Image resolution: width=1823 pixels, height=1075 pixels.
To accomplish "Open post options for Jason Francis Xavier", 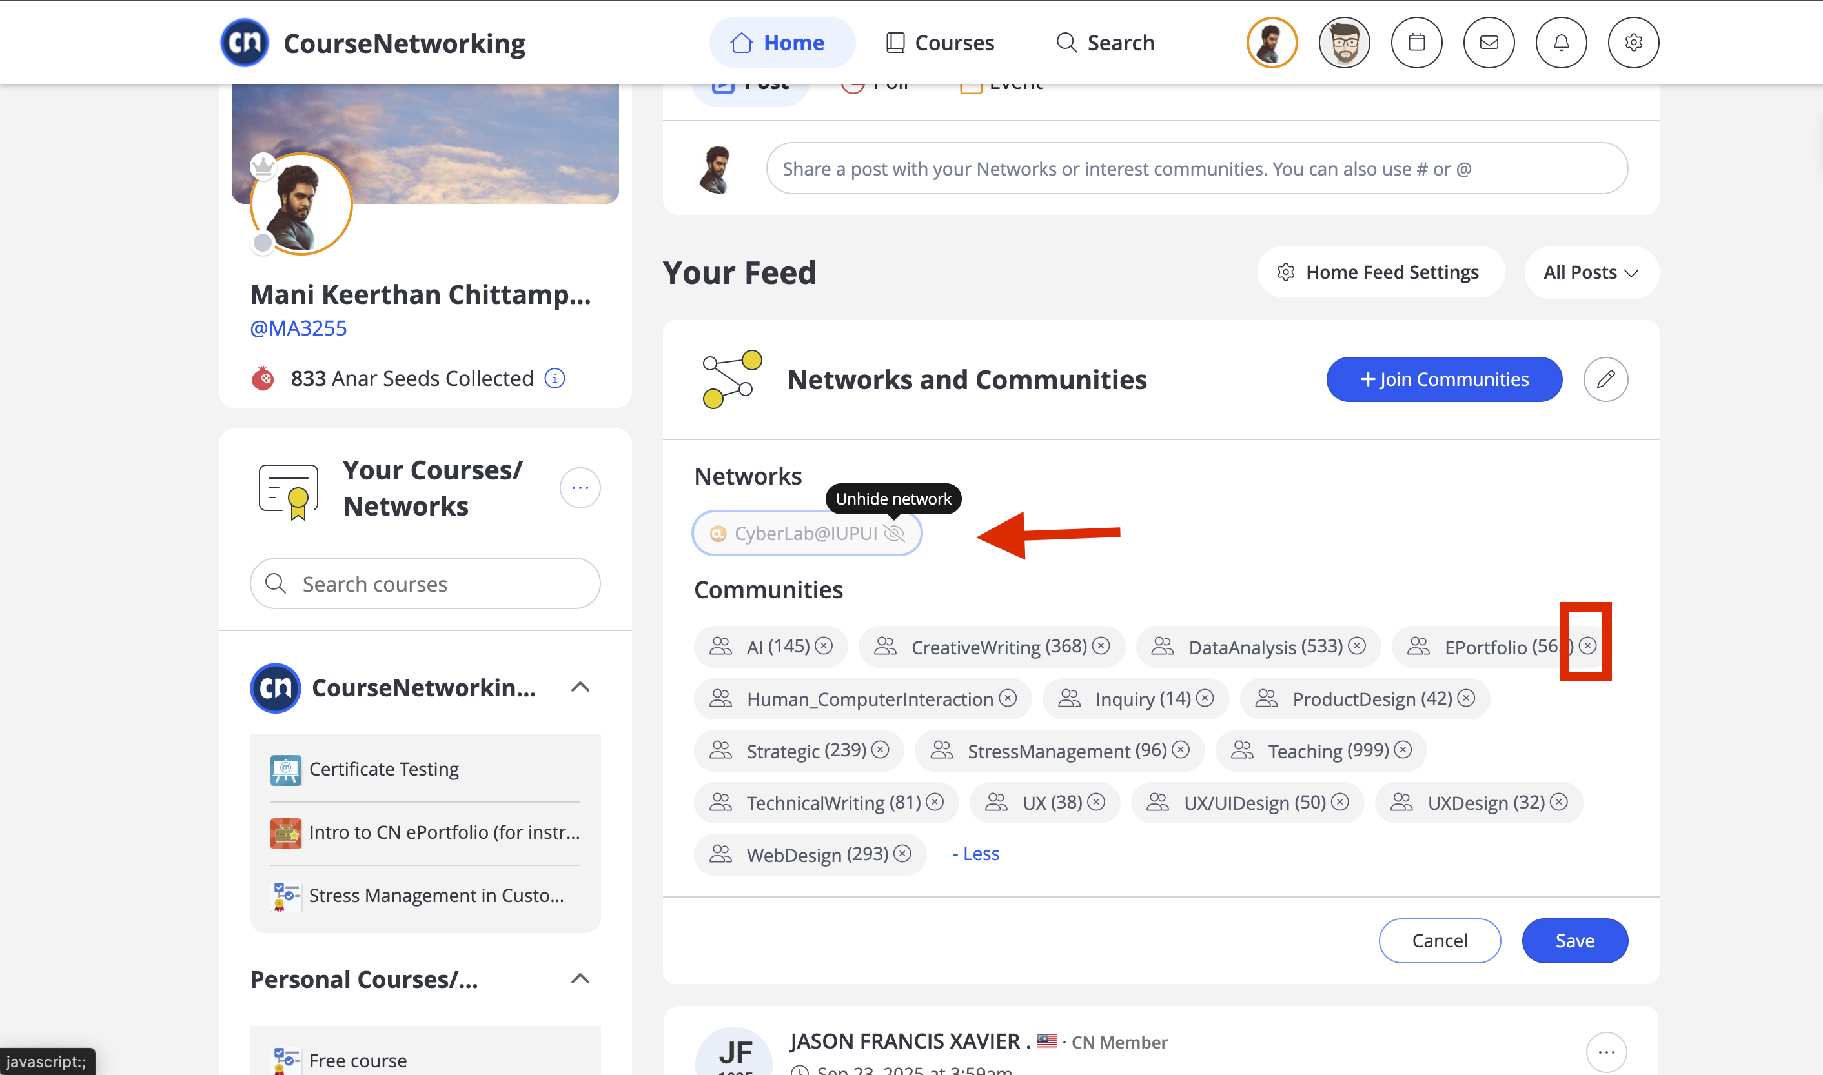I will coord(1606,1052).
